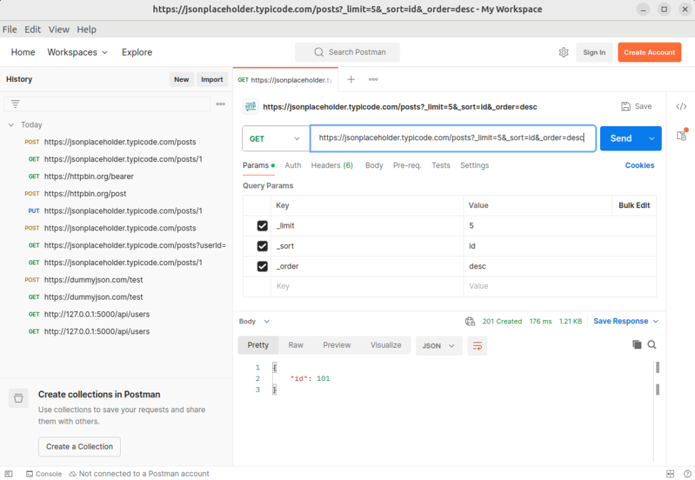
Task: Click the empty Value field in params
Action: [x=560, y=287]
